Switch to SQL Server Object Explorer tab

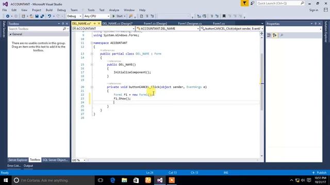click(x=55, y=160)
